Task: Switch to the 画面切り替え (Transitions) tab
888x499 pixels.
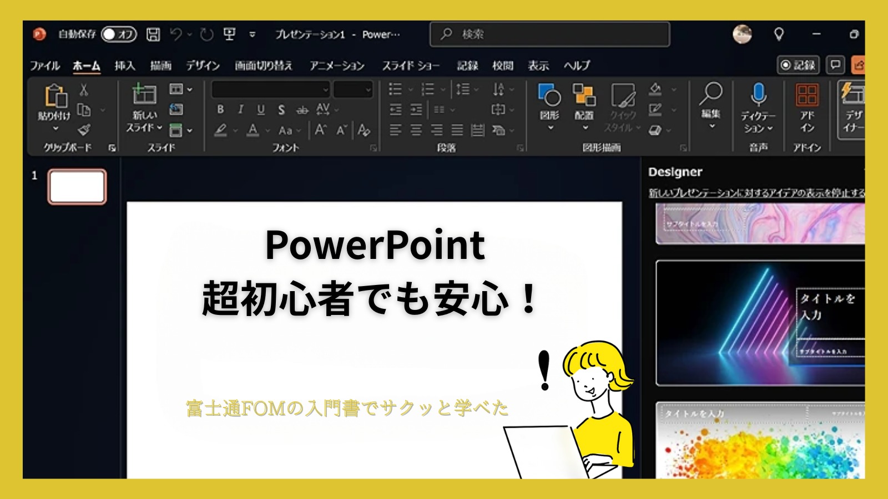Action: (x=263, y=65)
